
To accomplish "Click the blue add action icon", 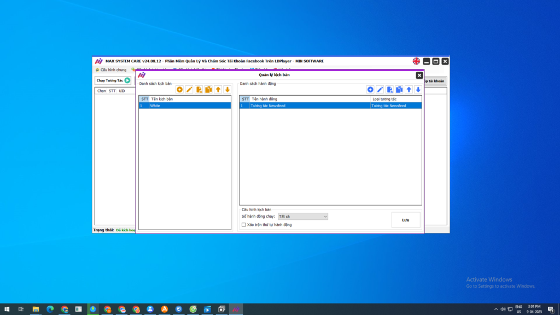I will coord(370,89).
